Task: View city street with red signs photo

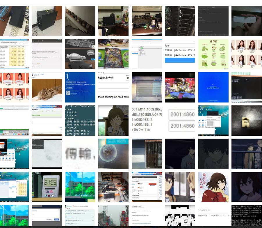Action: click(x=113, y=215)
